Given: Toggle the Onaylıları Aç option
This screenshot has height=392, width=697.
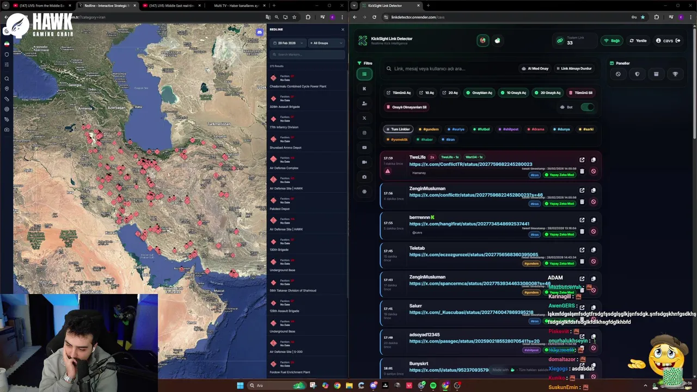Looking at the screenshot, I should coord(479,93).
